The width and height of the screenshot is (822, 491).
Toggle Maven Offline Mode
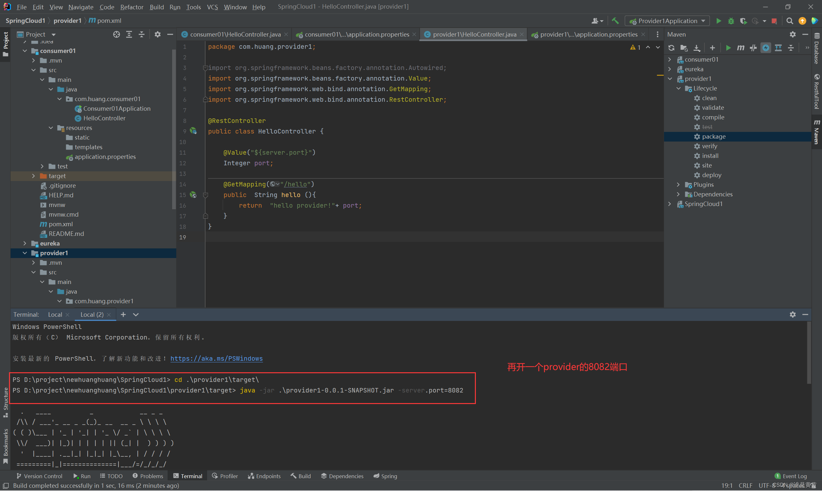click(753, 48)
